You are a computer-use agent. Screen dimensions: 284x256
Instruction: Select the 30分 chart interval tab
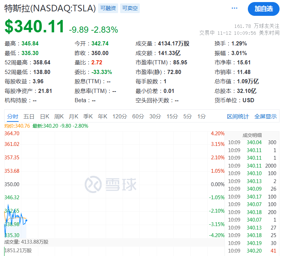tap(155, 116)
